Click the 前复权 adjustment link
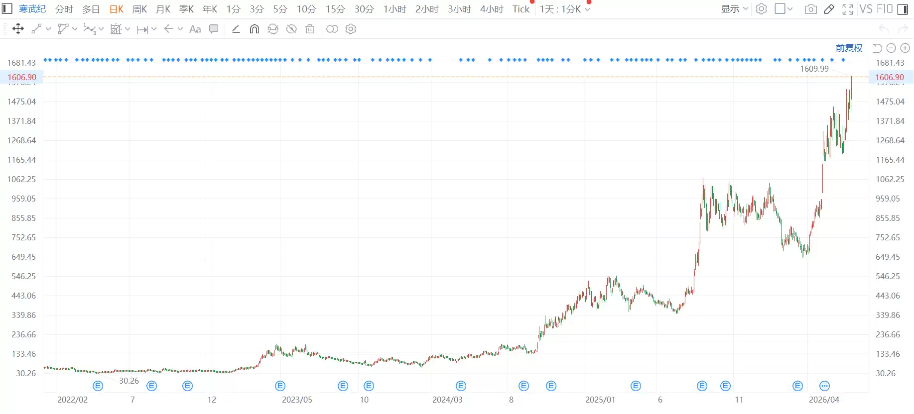 (x=849, y=48)
